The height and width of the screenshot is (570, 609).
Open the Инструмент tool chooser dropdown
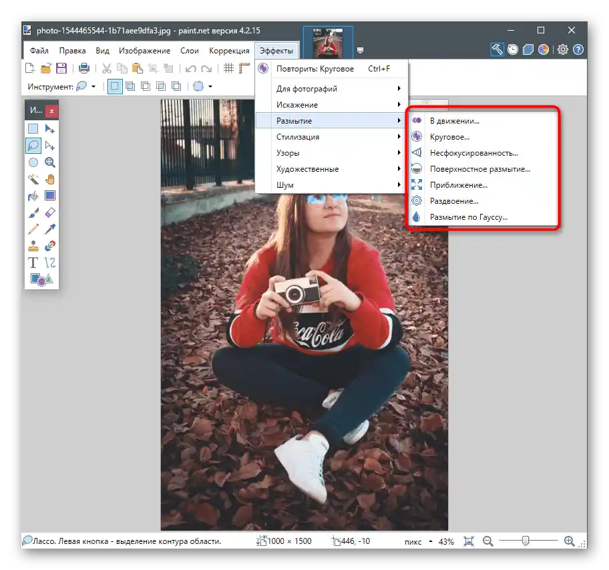click(86, 86)
